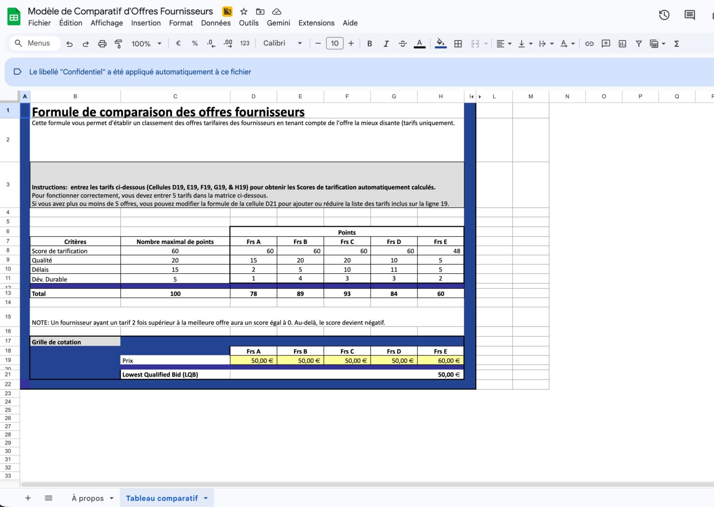
Task: Insert a comment from toolbar
Action: coord(606,44)
